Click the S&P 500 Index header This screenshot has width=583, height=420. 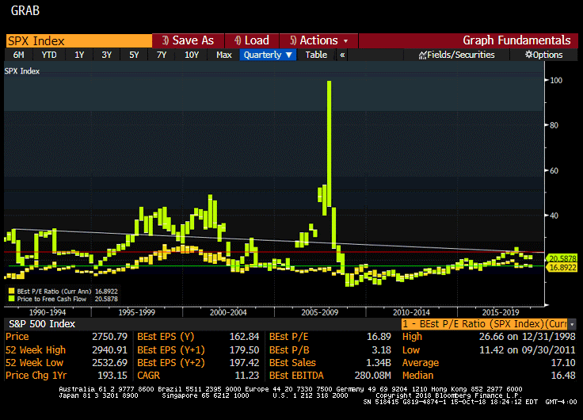point(42,324)
